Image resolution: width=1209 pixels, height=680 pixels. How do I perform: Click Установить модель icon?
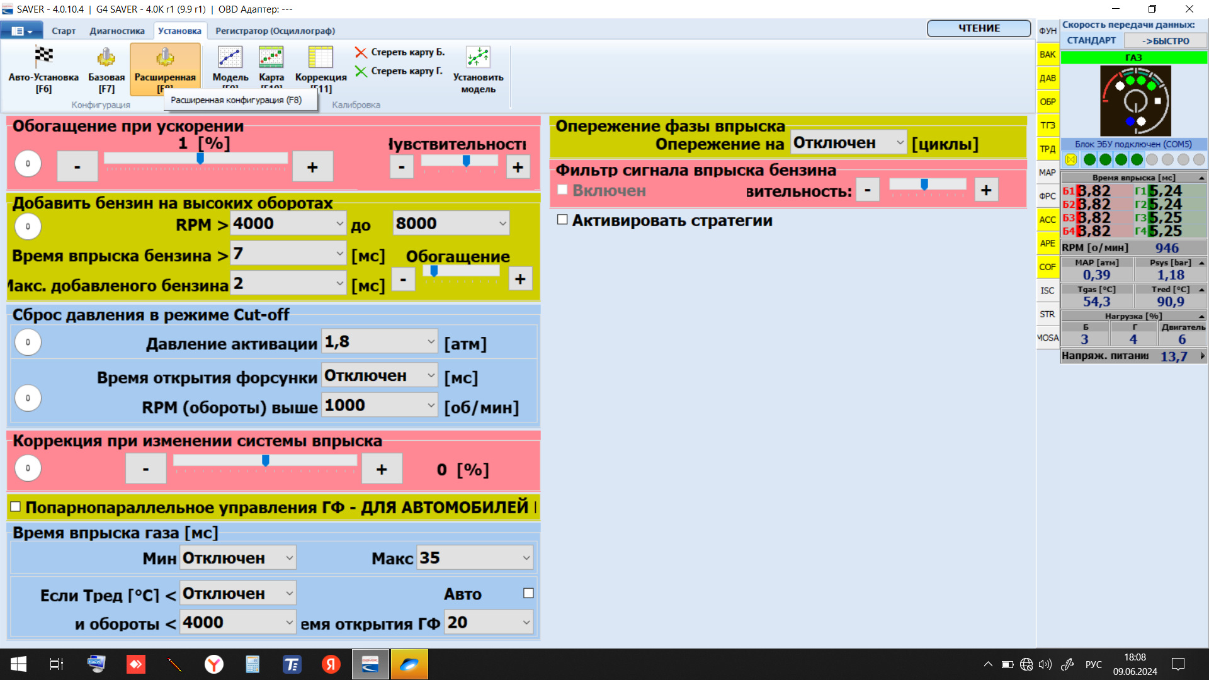[478, 57]
